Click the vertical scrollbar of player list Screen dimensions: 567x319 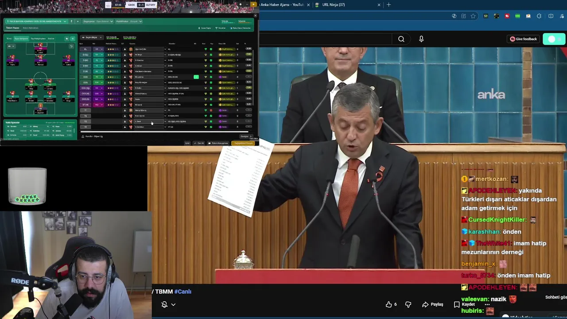click(253, 78)
